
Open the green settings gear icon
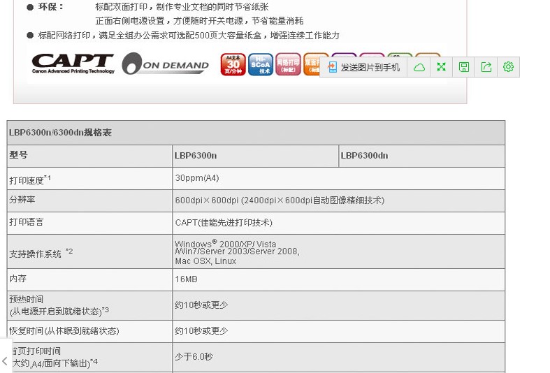[x=508, y=66]
